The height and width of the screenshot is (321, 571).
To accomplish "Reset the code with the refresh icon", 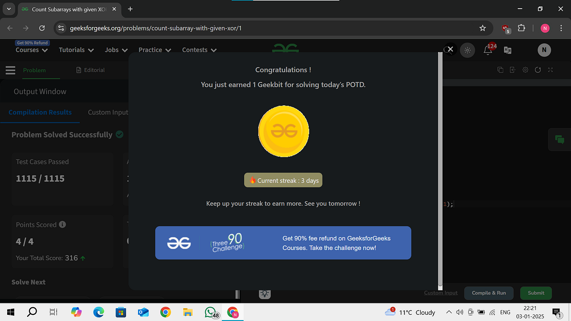I will [538, 69].
